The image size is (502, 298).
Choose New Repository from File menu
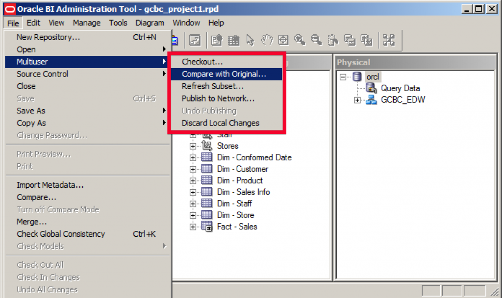(x=87, y=37)
